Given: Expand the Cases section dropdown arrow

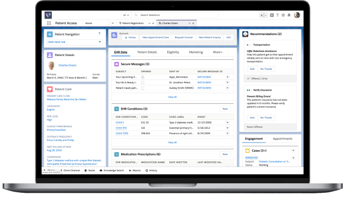Looking at the screenshot, I should pyautogui.click(x=293, y=150).
